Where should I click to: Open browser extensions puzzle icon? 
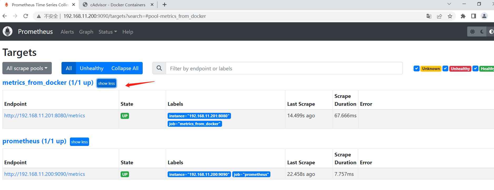point(463,16)
